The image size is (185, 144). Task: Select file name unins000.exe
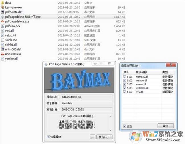coord(13,54)
